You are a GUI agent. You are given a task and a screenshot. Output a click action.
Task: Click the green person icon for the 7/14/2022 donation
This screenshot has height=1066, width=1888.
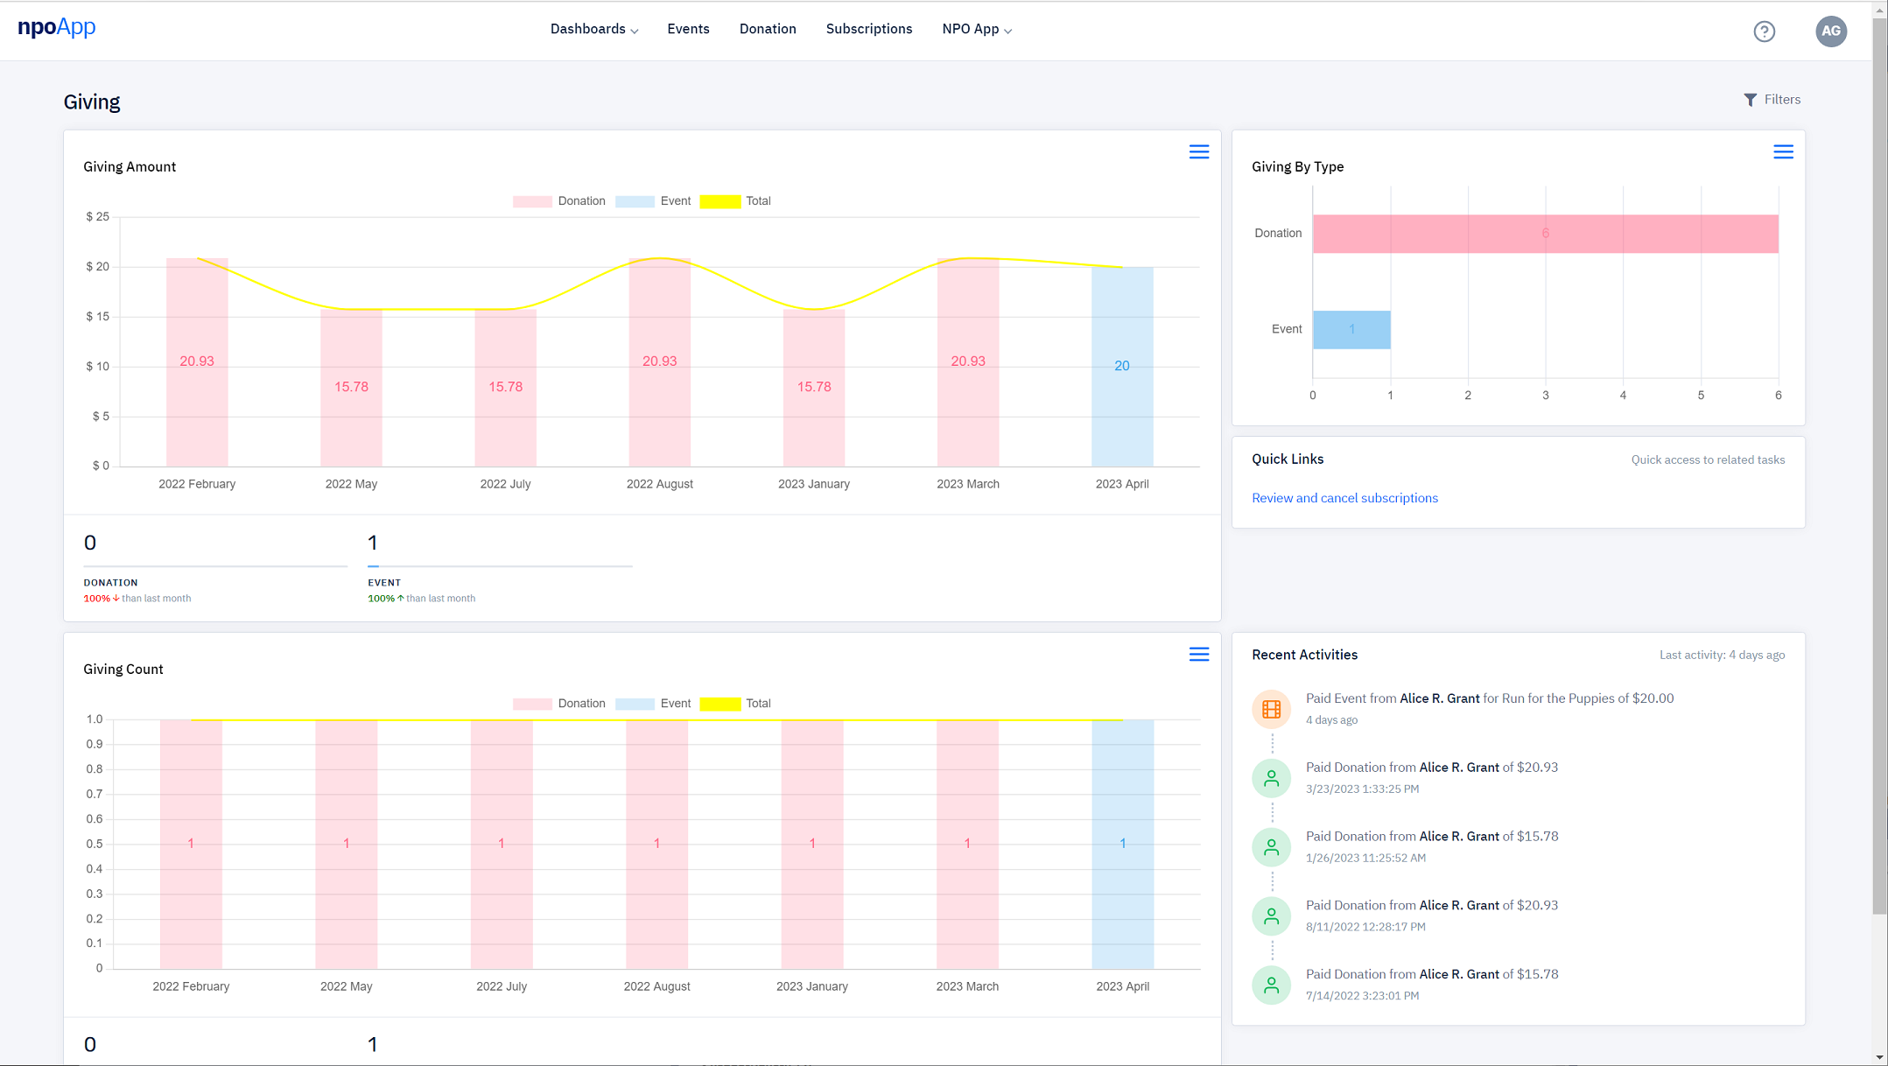1271,985
